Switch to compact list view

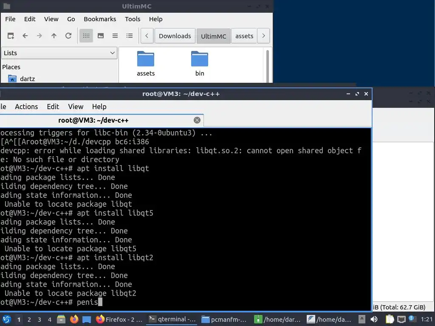click(115, 36)
